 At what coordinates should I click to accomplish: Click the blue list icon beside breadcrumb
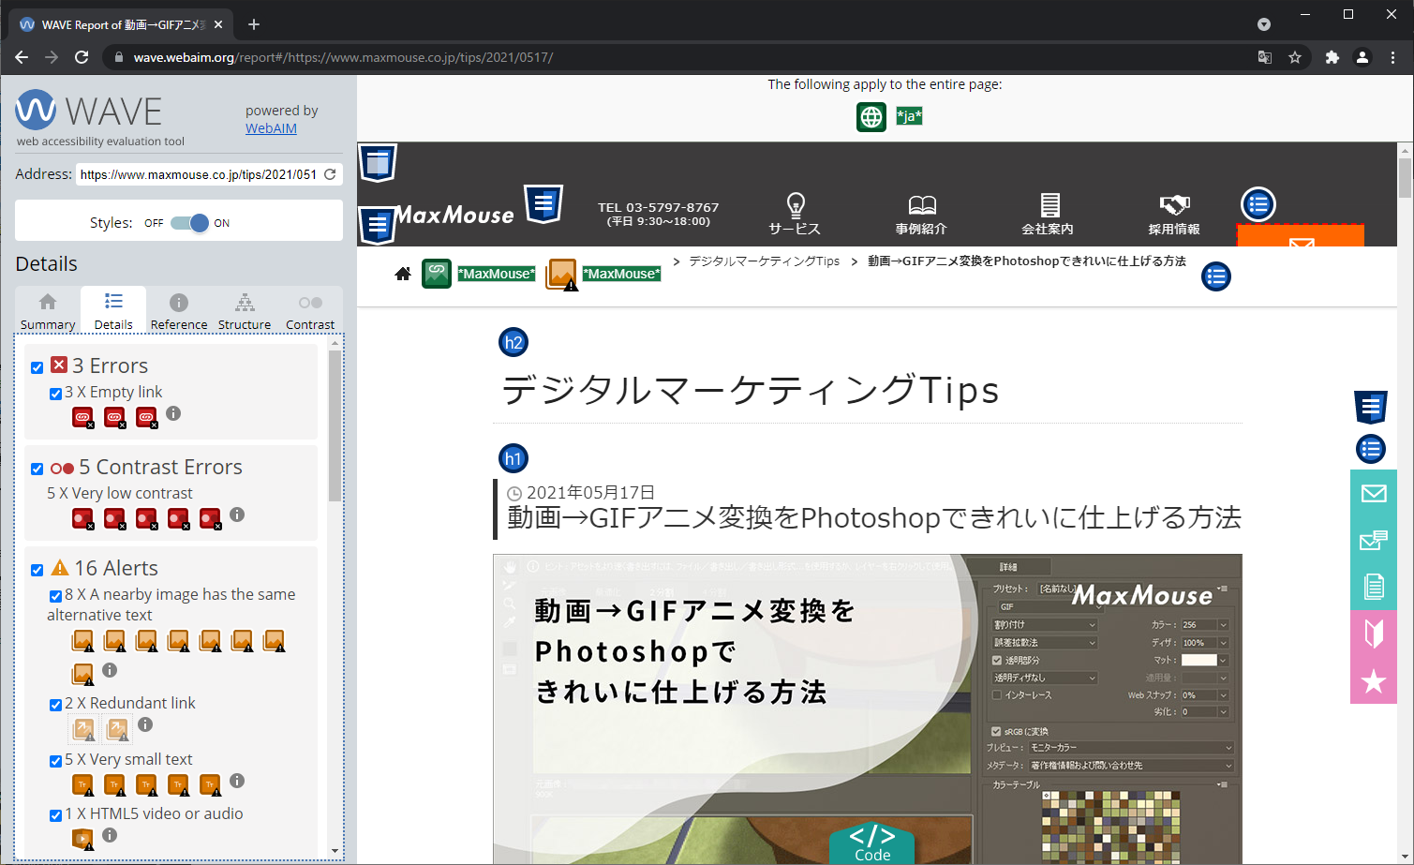pos(1216,276)
